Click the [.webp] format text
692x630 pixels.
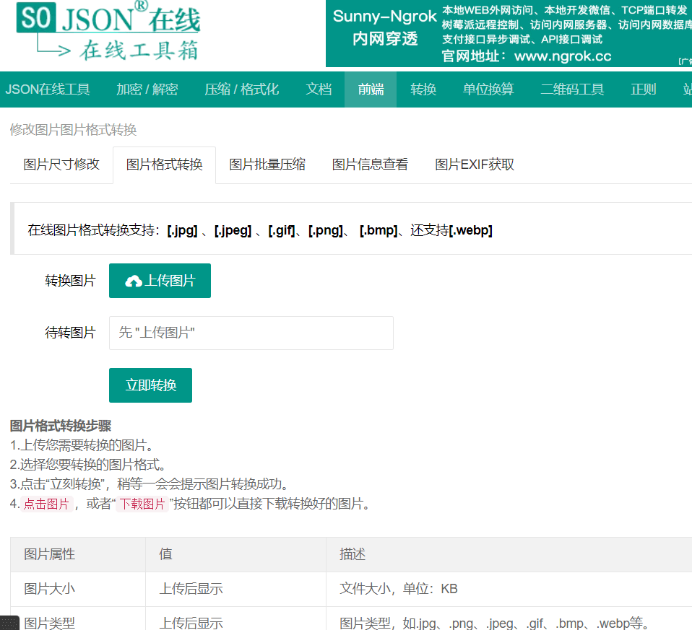click(471, 231)
